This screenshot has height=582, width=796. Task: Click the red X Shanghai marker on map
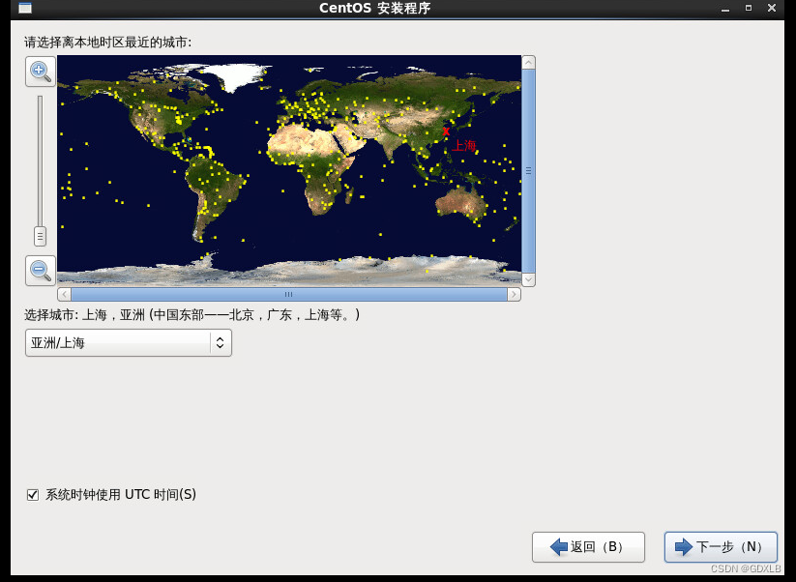(x=446, y=131)
